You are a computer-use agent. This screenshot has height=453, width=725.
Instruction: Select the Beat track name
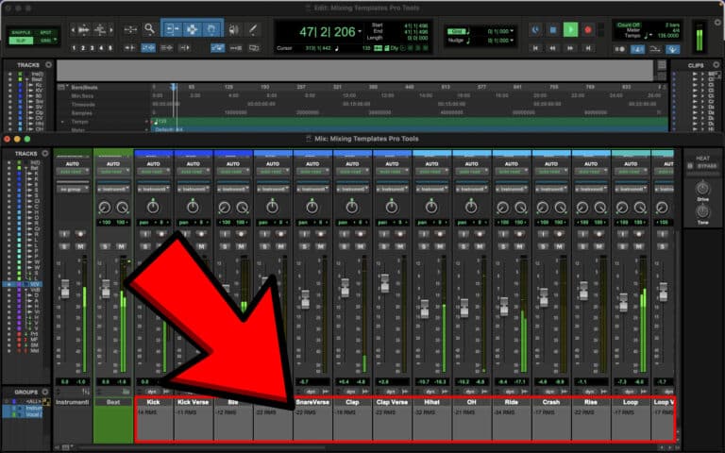point(113,402)
